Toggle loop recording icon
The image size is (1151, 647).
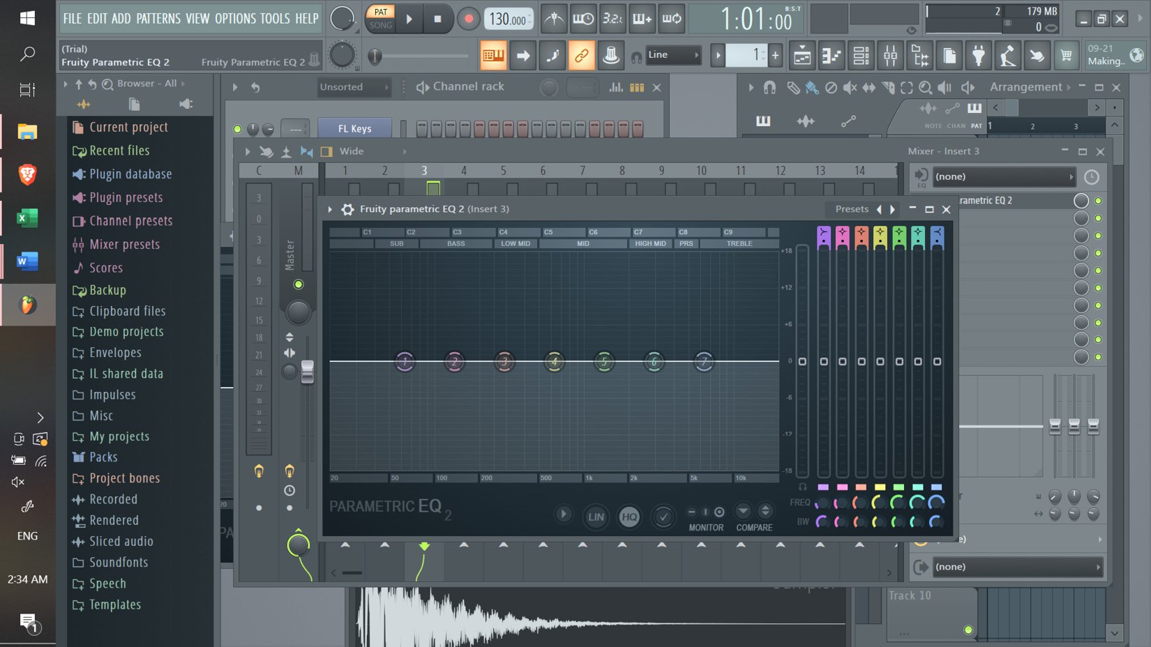pyautogui.click(x=672, y=19)
